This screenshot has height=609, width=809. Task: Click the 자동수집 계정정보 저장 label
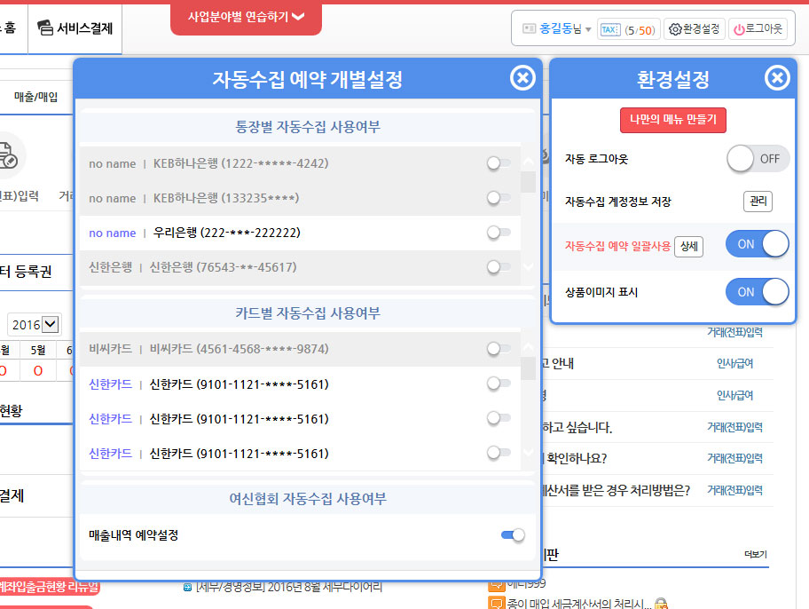[617, 202]
